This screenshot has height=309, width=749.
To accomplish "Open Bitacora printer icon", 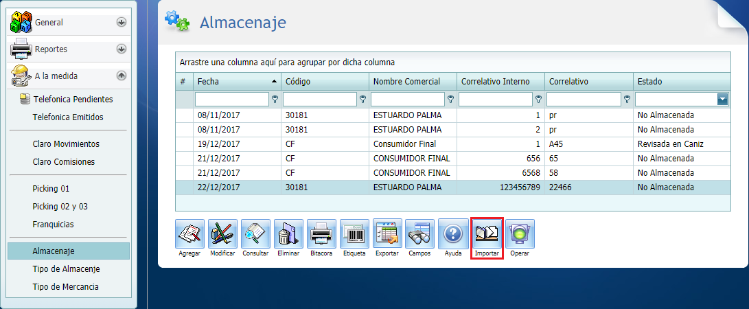I will (x=321, y=234).
